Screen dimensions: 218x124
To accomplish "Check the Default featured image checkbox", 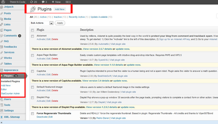I will pos(32,87).
